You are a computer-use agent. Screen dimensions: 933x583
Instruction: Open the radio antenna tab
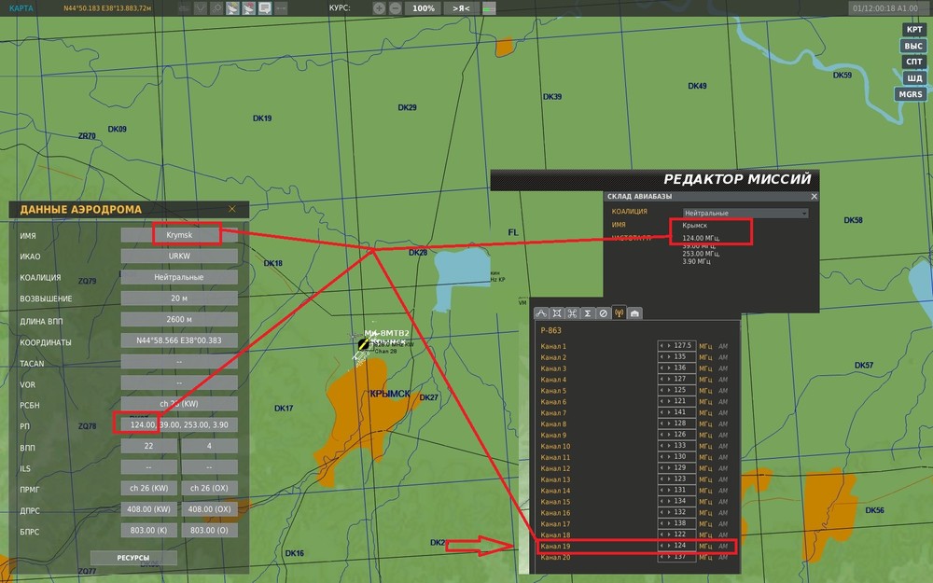coord(619,313)
